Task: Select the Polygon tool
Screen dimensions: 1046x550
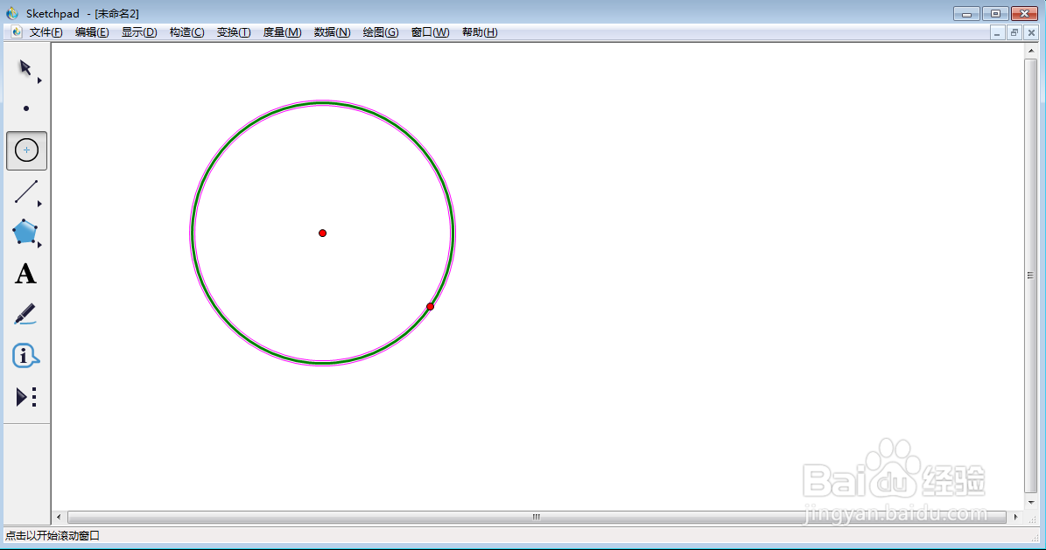Action: (25, 232)
